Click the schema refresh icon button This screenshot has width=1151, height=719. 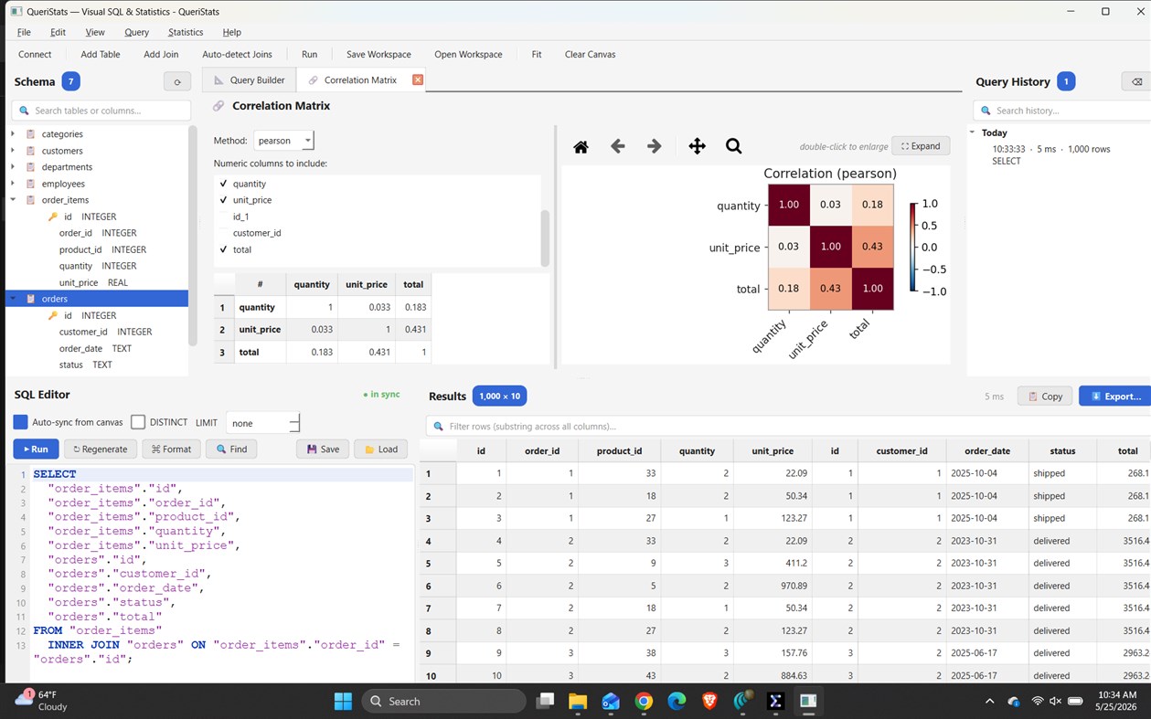(177, 81)
